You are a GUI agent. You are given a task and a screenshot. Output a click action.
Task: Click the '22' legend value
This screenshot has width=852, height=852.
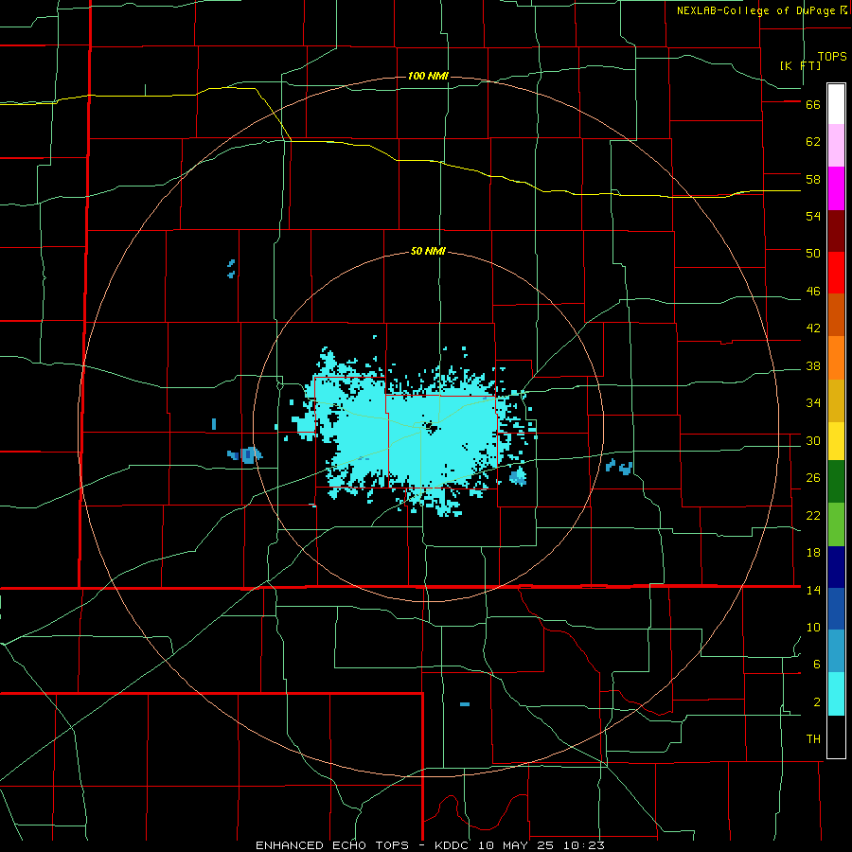[x=813, y=516]
